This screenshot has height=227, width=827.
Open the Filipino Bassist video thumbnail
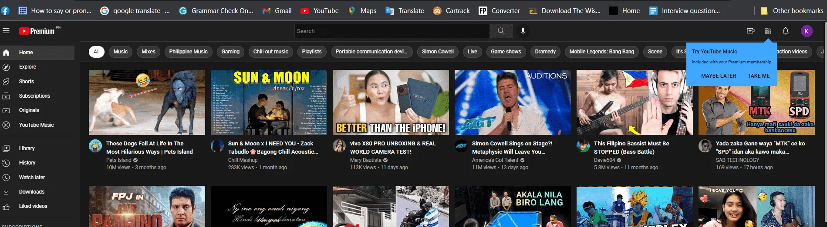click(635, 102)
